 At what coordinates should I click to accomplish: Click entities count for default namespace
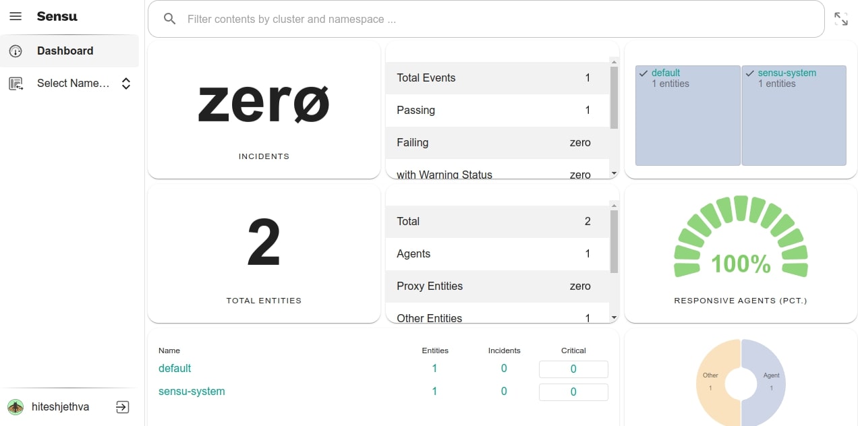click(434, 368)
